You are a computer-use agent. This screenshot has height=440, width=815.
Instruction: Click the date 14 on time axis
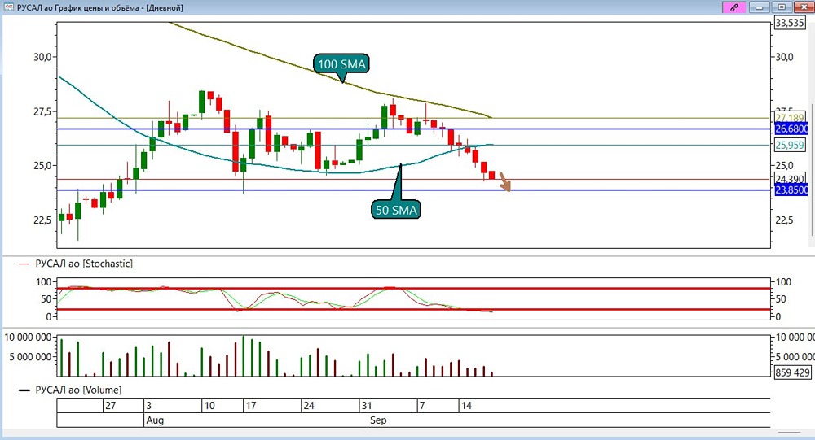point(466,405)
